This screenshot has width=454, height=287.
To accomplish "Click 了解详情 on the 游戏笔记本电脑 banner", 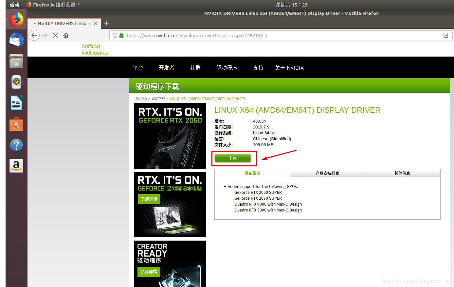I will (149, 199).
